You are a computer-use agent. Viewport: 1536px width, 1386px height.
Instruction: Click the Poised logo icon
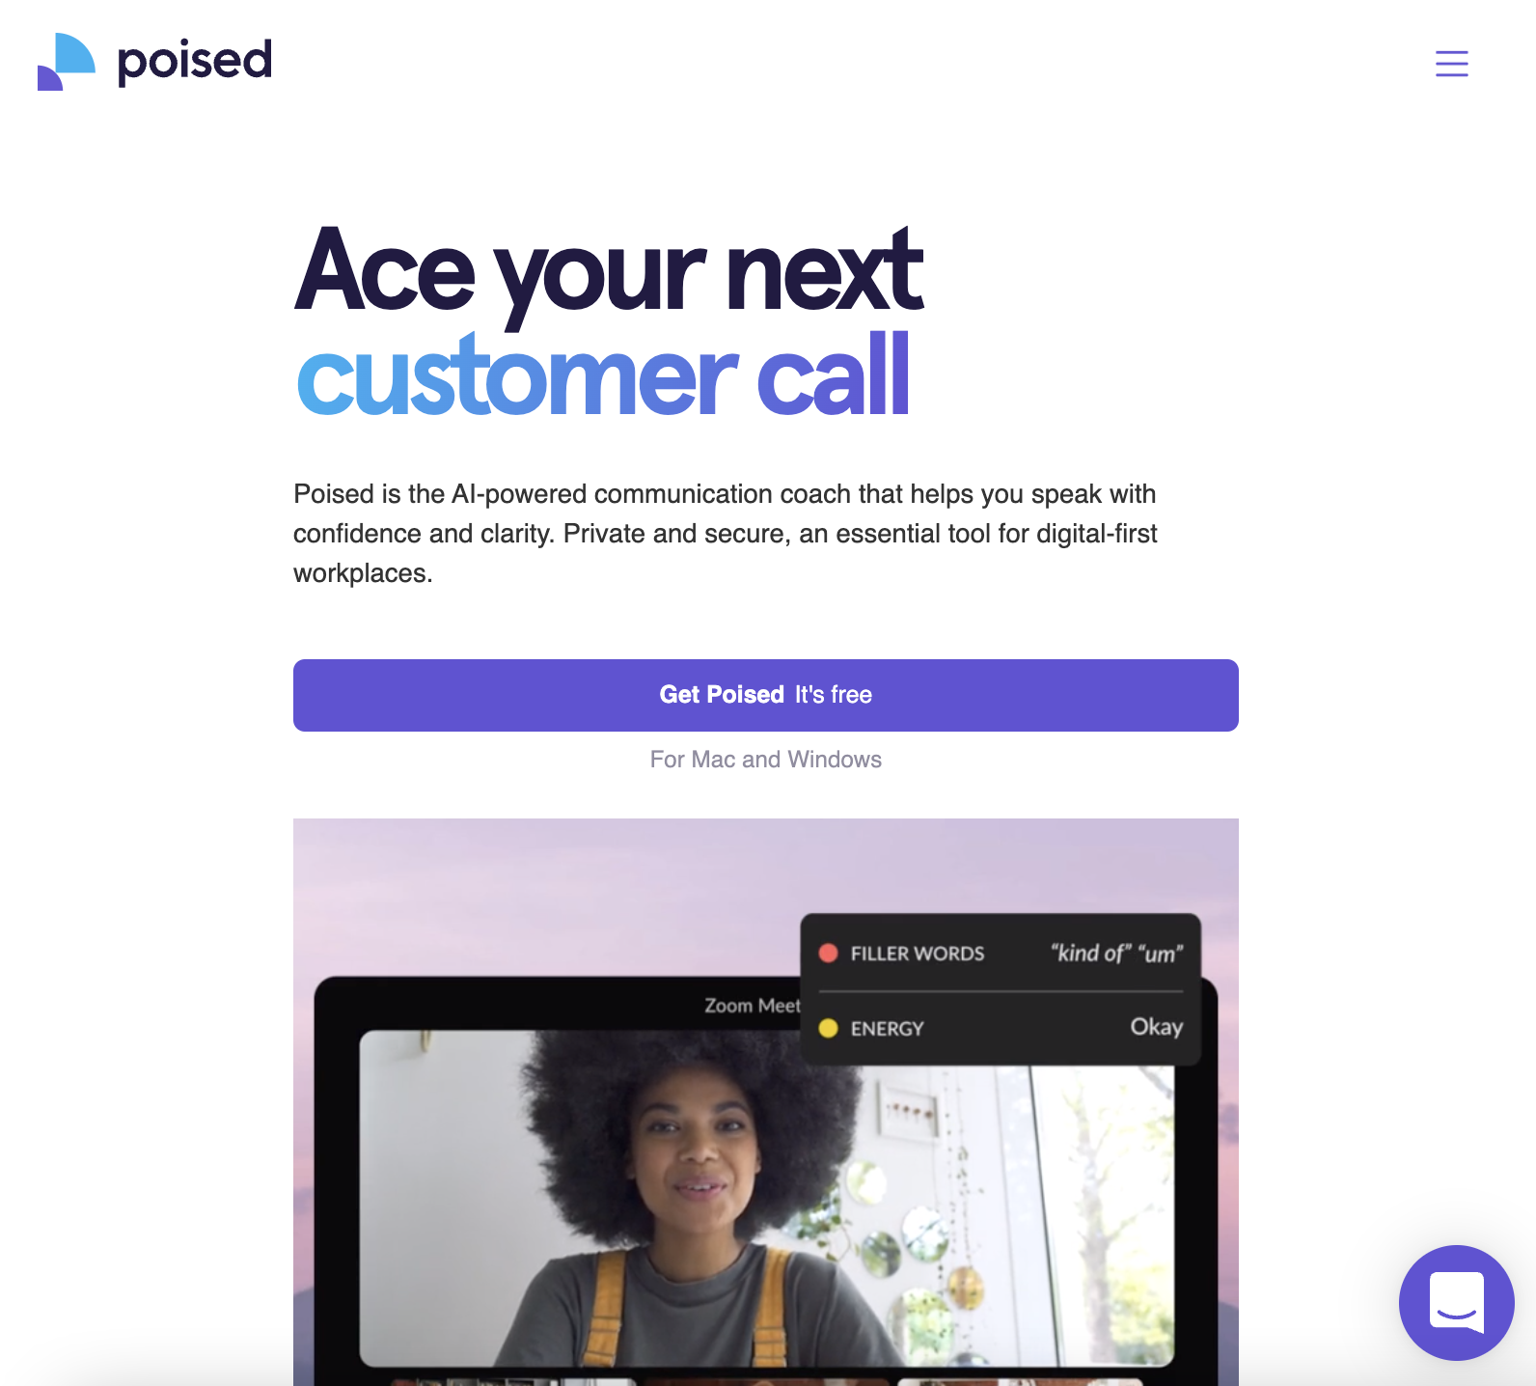(67, 62)
